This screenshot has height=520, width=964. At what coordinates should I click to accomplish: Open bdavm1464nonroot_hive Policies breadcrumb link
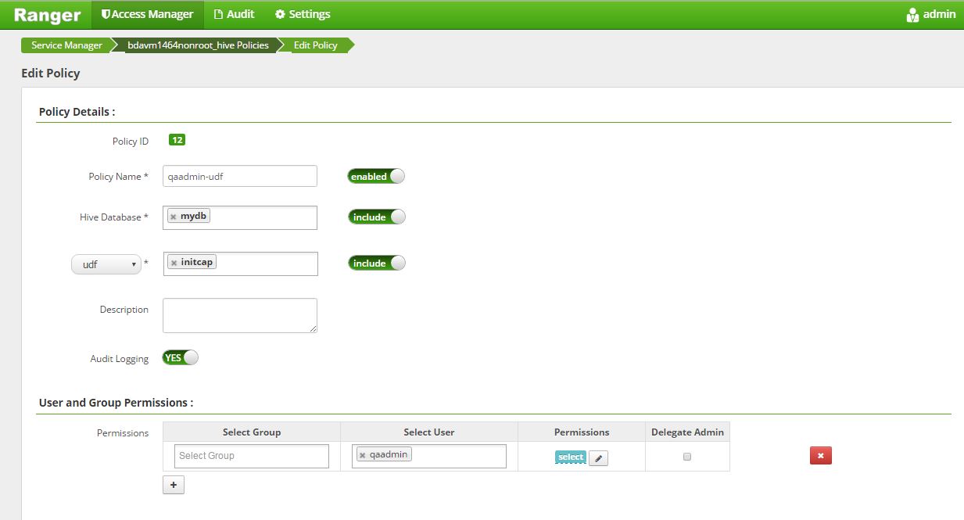coord(197,45)
